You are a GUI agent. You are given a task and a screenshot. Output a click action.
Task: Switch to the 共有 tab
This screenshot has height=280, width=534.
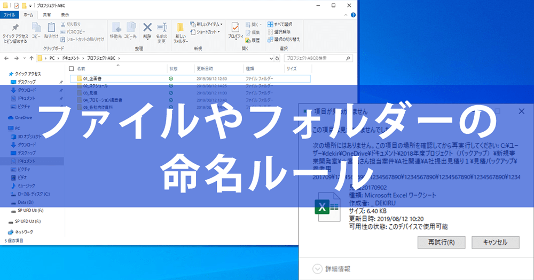point(46,15)
